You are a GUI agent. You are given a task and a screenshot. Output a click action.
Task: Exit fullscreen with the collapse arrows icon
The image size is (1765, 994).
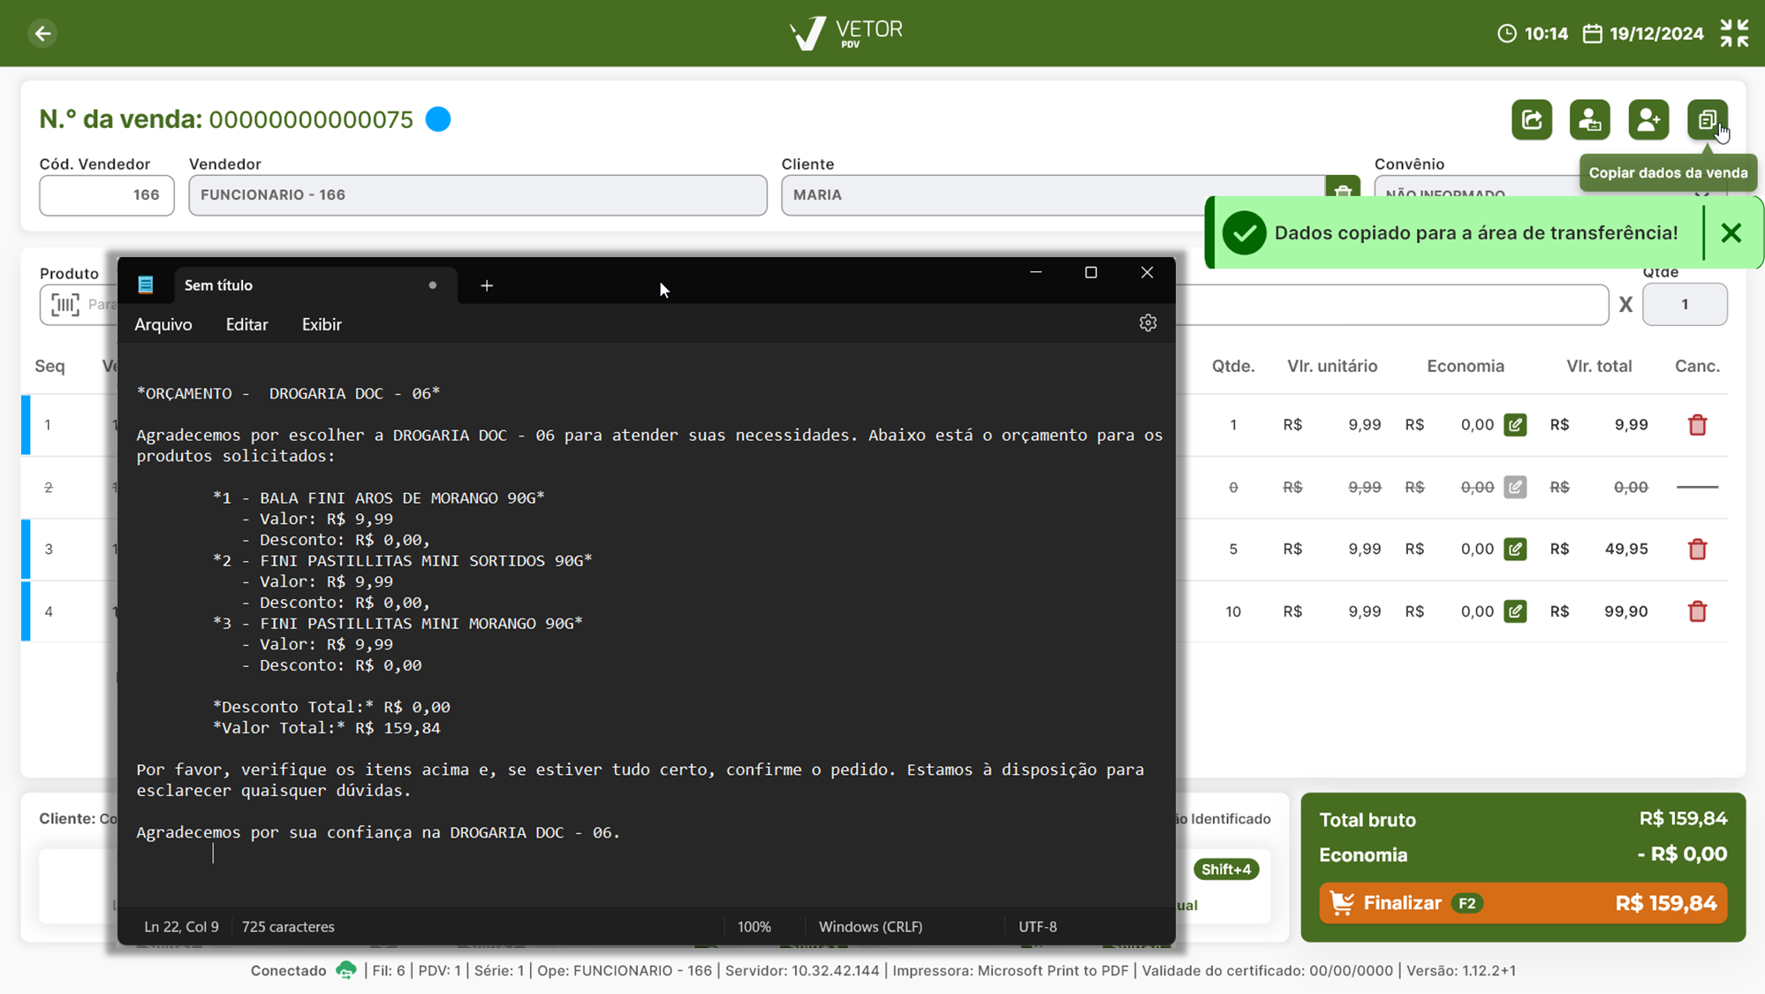[x=1734, y=34]
